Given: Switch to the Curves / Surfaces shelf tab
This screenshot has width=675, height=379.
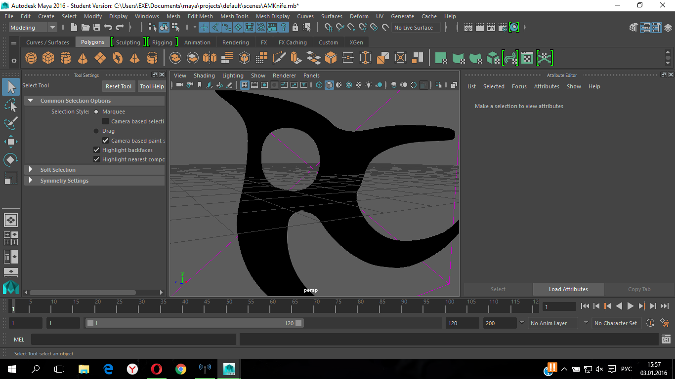Looking at the screenshot, I should [48, 42].
